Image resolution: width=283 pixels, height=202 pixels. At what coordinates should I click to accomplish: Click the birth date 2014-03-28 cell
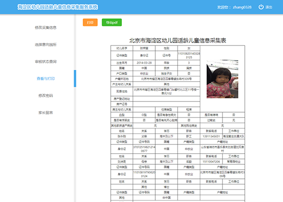(144, 63)
